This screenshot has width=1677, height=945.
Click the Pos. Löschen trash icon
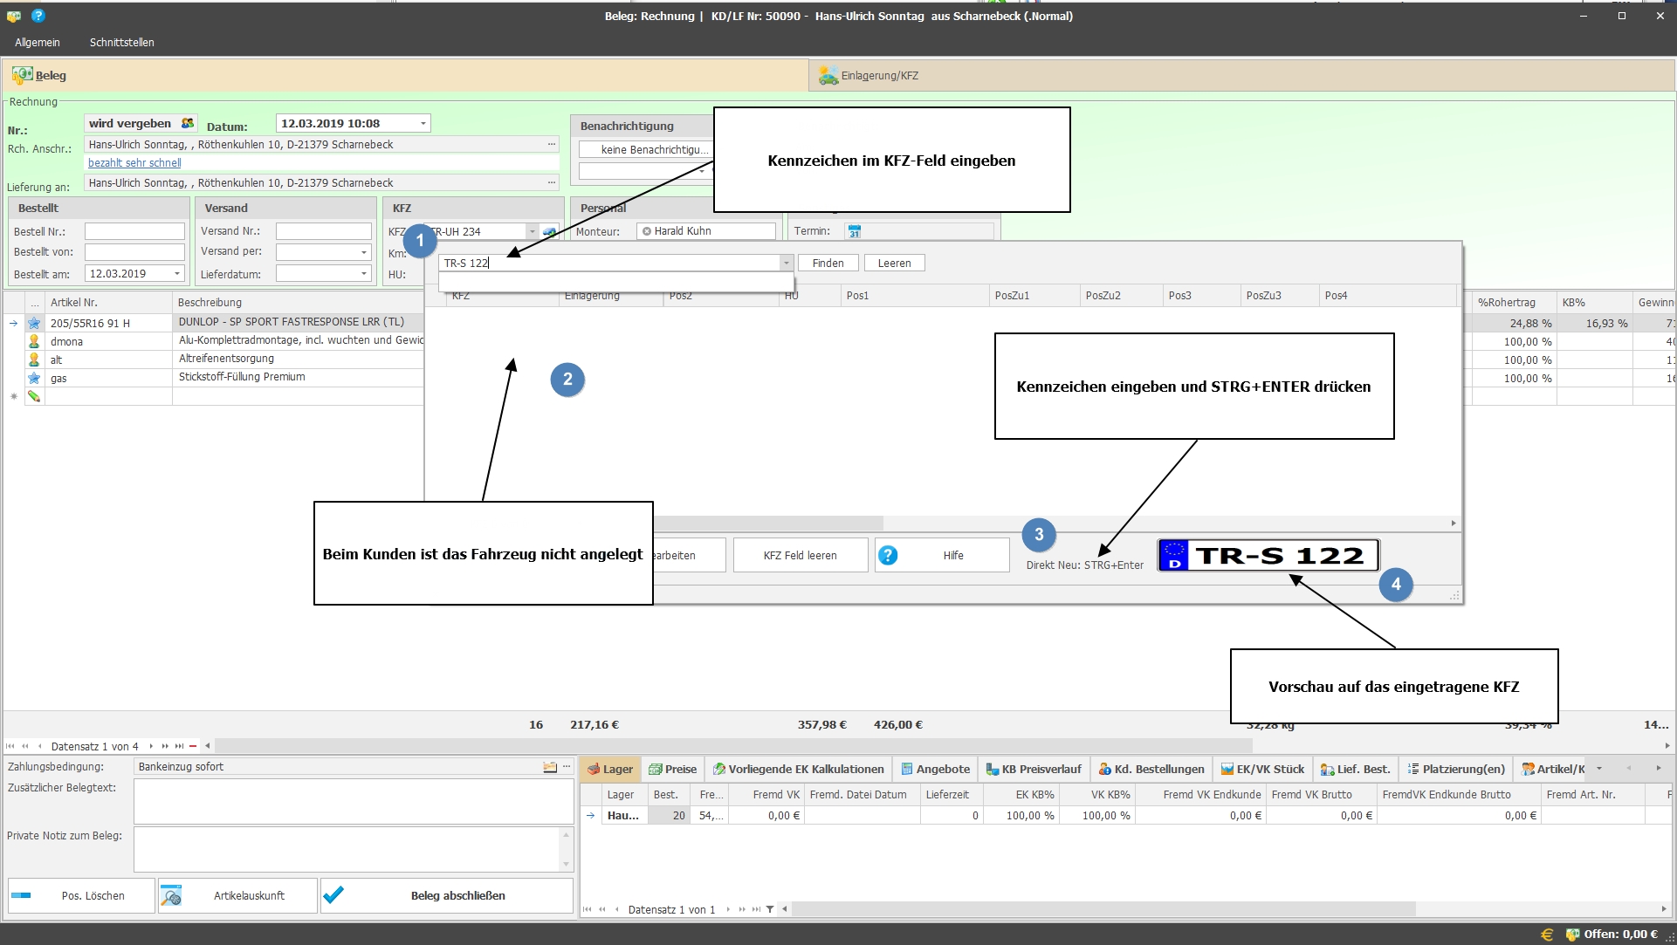(21, 895)
